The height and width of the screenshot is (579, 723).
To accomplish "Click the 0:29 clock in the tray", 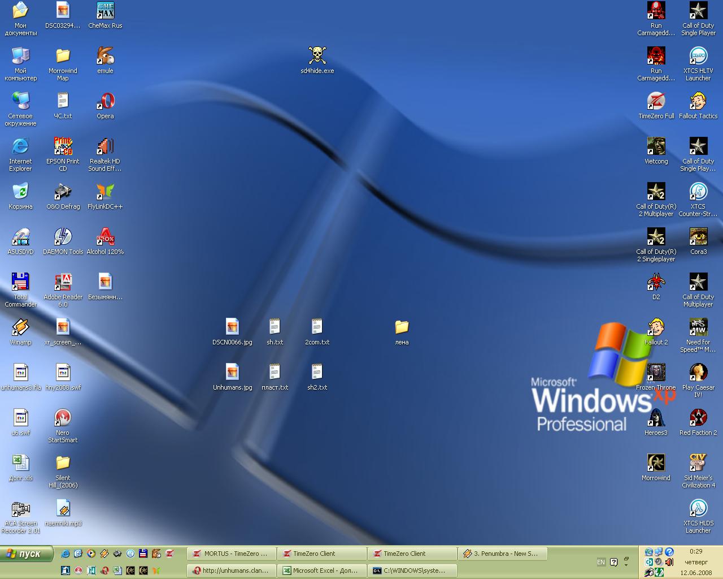I will pyautogui.click(x=696, y=551).
